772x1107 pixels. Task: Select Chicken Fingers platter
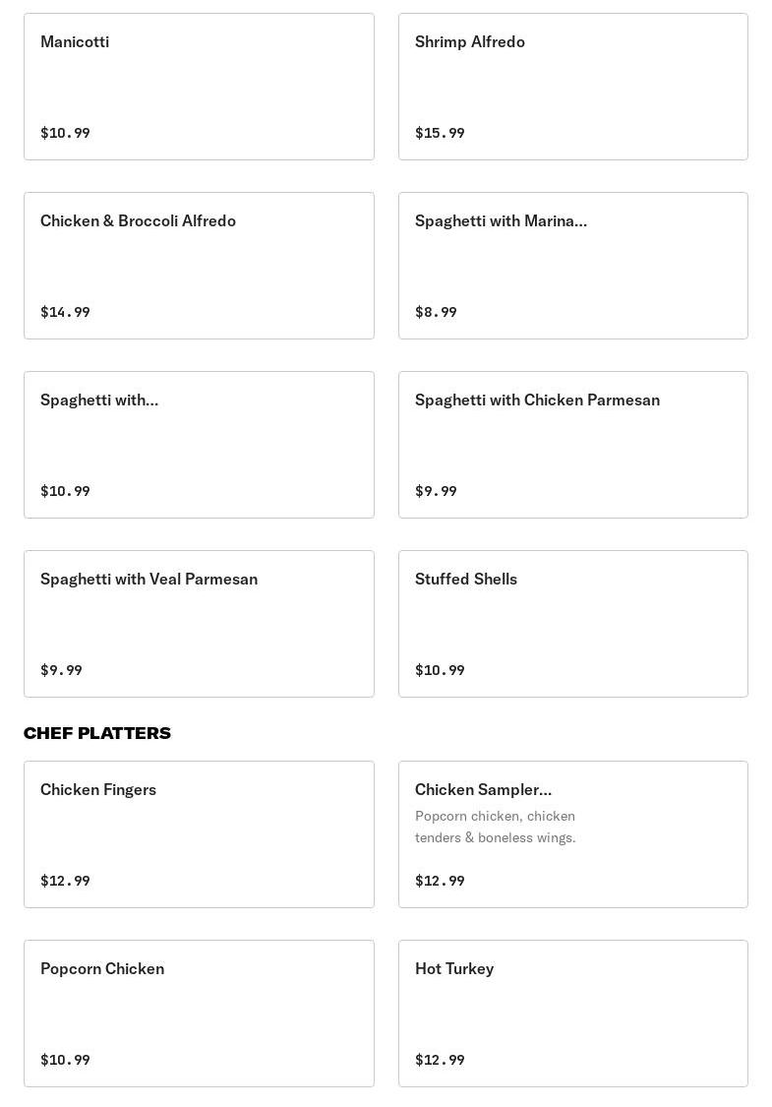pos(199,834)
